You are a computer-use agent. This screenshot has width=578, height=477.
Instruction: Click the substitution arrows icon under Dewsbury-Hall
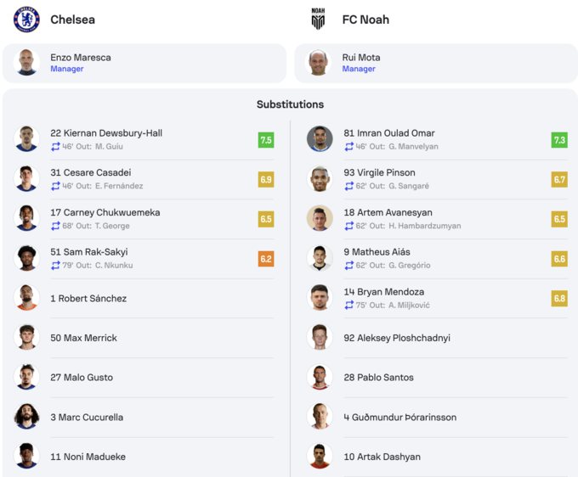click(55, 147)
